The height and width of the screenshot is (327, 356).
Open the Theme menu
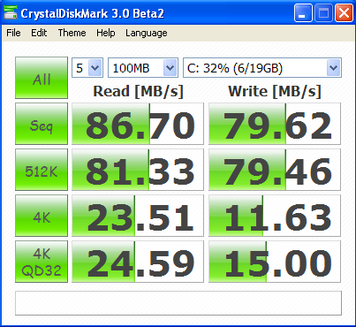click(x=72, y=33)
